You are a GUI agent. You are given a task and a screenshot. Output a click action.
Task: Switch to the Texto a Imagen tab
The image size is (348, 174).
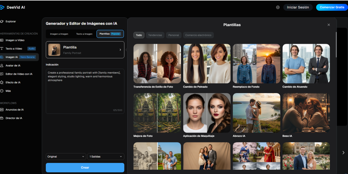(x=84, y=34)
